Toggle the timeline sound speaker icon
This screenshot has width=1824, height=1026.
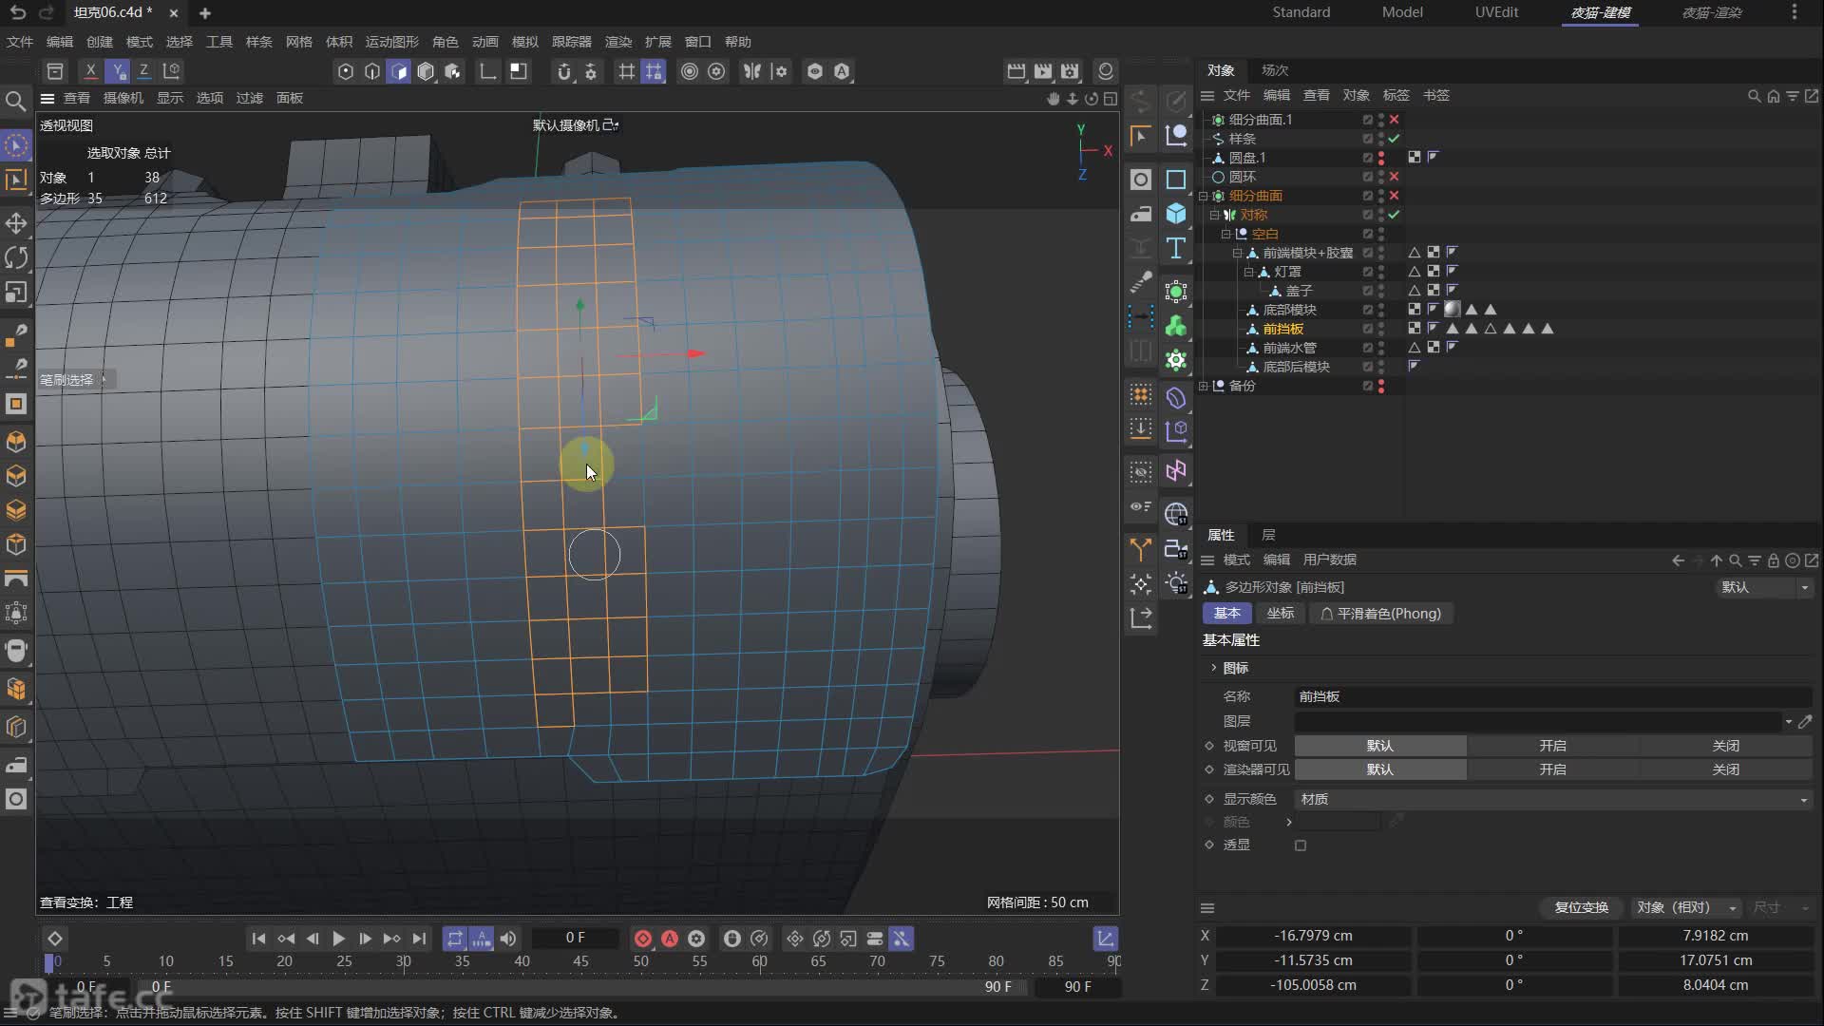coord(508,939)
